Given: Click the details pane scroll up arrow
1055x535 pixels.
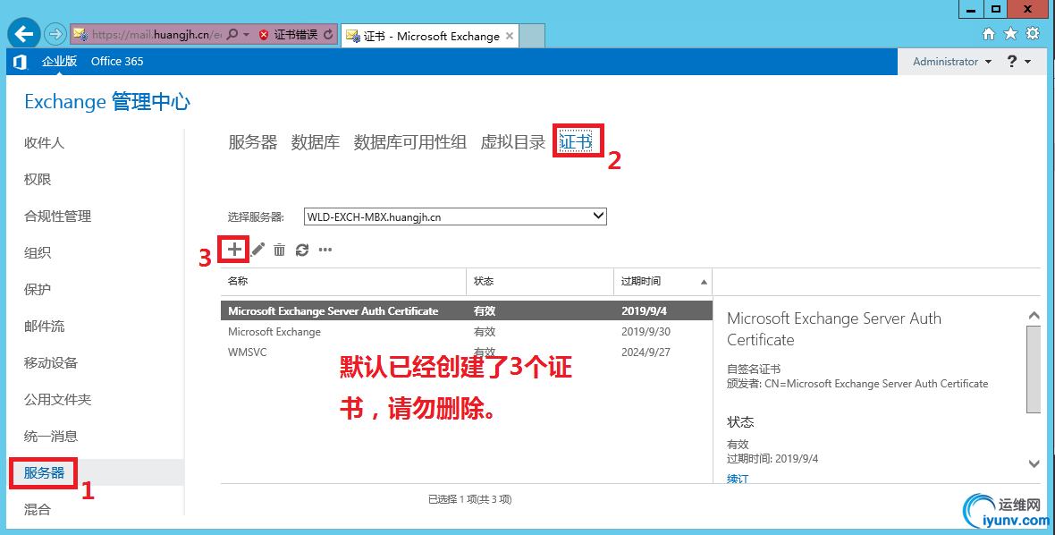Looking at the screenshot, I should point(1034,316).
